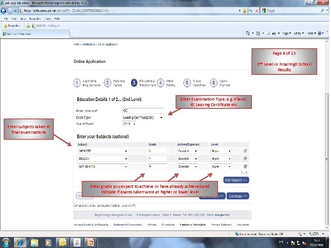The image size is (331, 248).
Task: Click the Add Subject button
Action: (x=236, y=180)
